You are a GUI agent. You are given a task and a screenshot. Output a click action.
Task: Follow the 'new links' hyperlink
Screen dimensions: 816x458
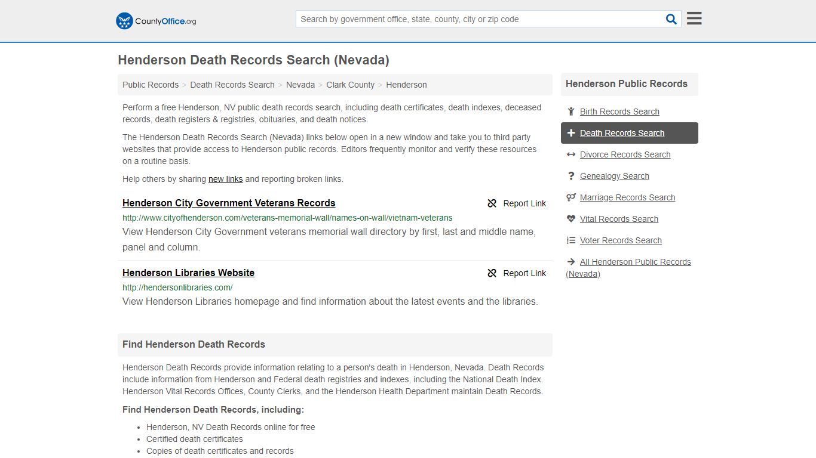point(225,179)
